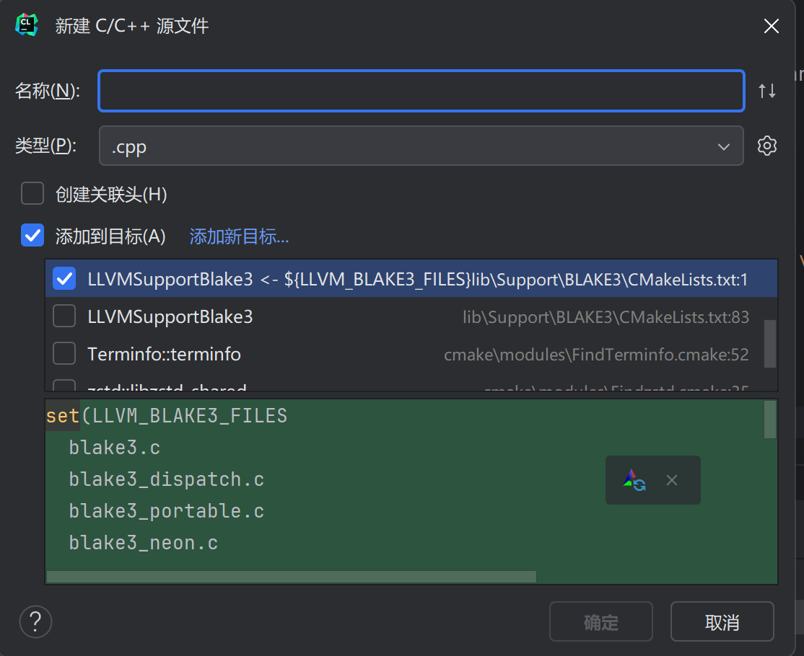Dismiss the CMake reload floating notification
Image resolution: width=804 pixels, height=656 pixels.
pyautogui.click(x=672, y=480)
